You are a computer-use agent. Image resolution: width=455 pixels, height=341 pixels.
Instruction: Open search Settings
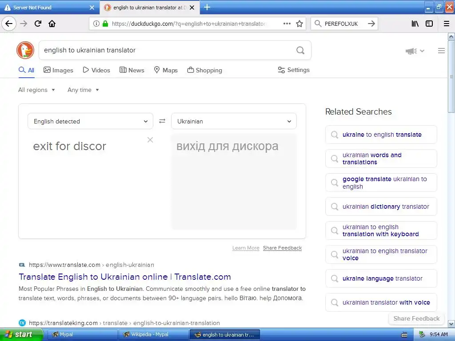click(294, 70)
